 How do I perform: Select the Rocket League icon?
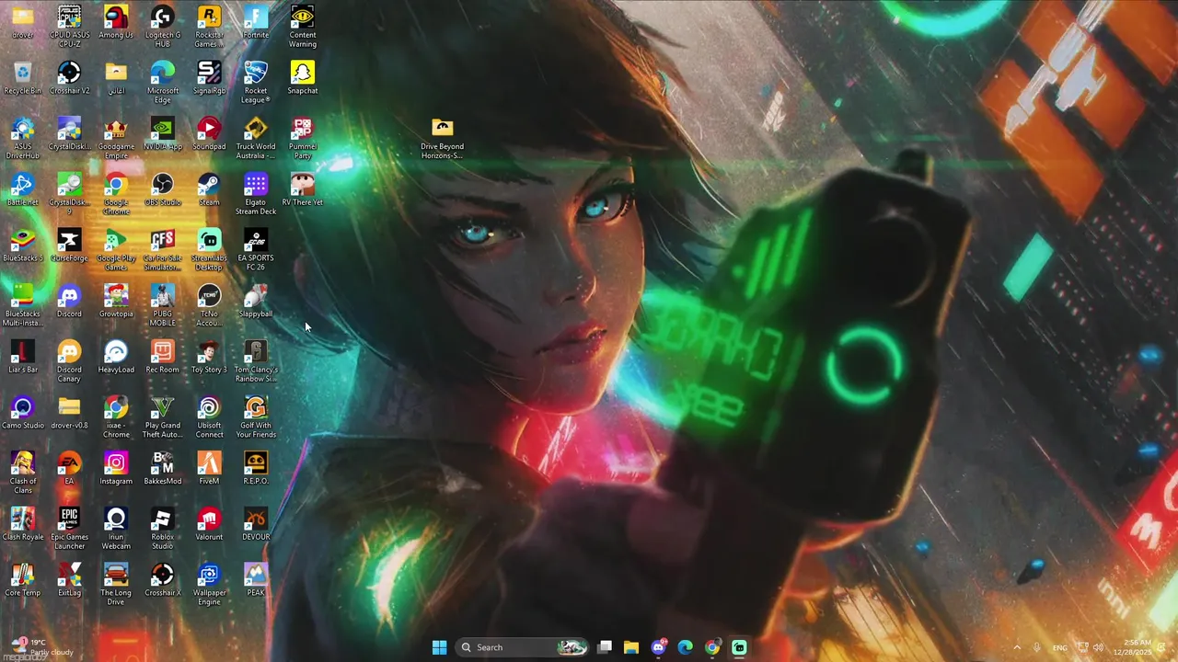pyautogui.click(x=256, y=83)
